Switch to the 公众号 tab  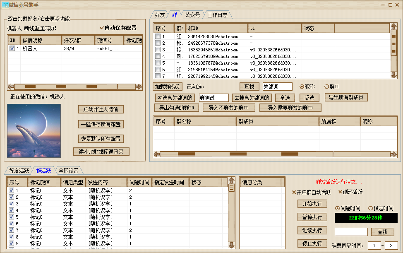192,15
